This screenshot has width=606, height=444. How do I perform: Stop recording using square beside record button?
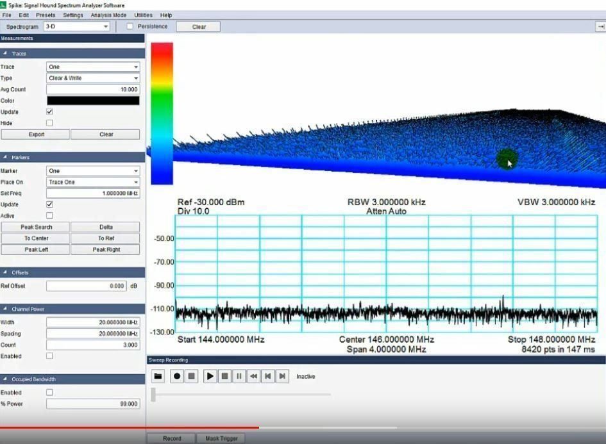[x=191, y=376]
